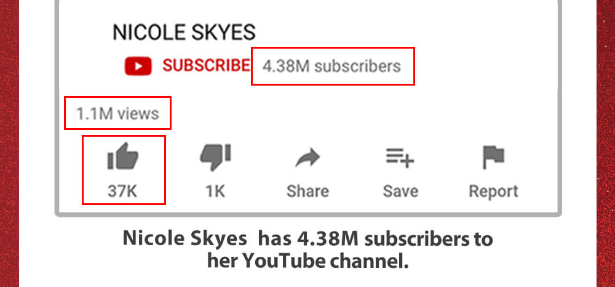This screenshot has height=287, width=615.
Task: Click the red box around the view count
Action: tap(117, 113)
